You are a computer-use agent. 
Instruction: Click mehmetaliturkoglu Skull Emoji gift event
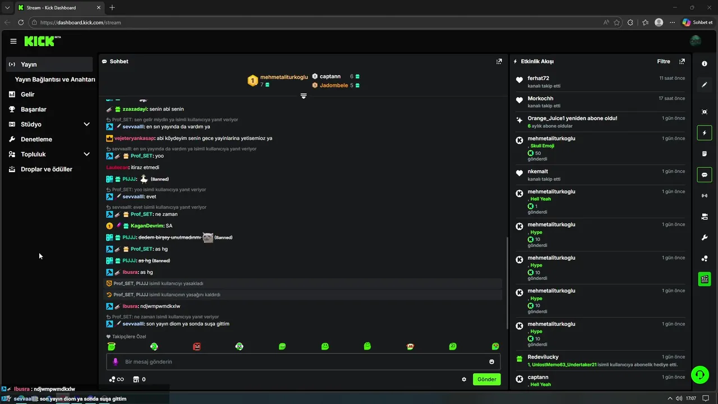(x=601, y=149)
